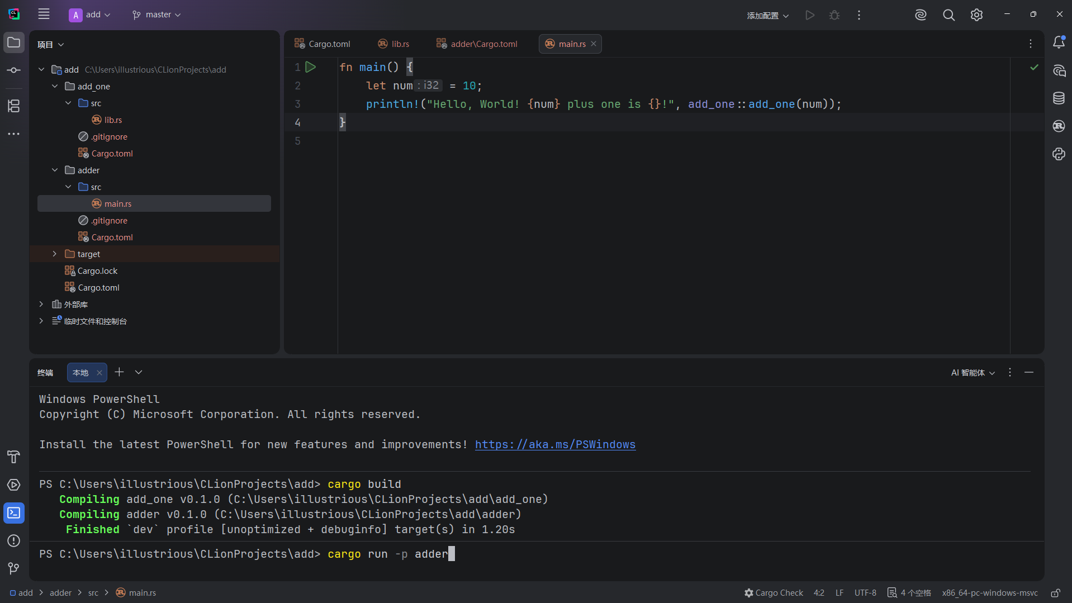Click the terminal command input line
The width and height of the screenshot is (1072, 603).
click(x=537, y=554)
